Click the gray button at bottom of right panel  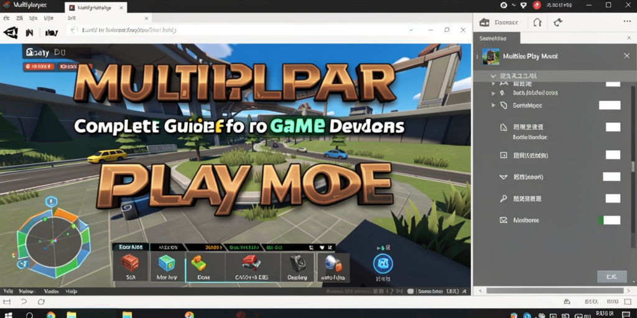611,276
